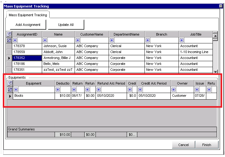Click the Owner column header

click(x=182, y=83)
